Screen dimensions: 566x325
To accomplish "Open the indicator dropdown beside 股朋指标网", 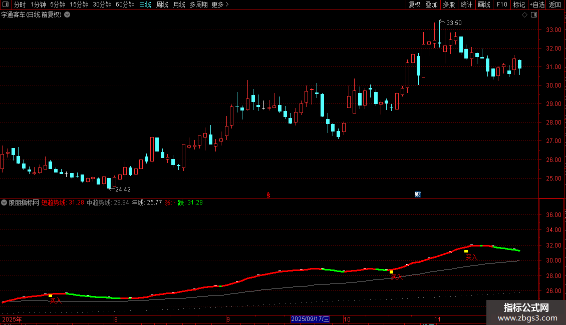I will pyautogui.click(x=4, y=202).
